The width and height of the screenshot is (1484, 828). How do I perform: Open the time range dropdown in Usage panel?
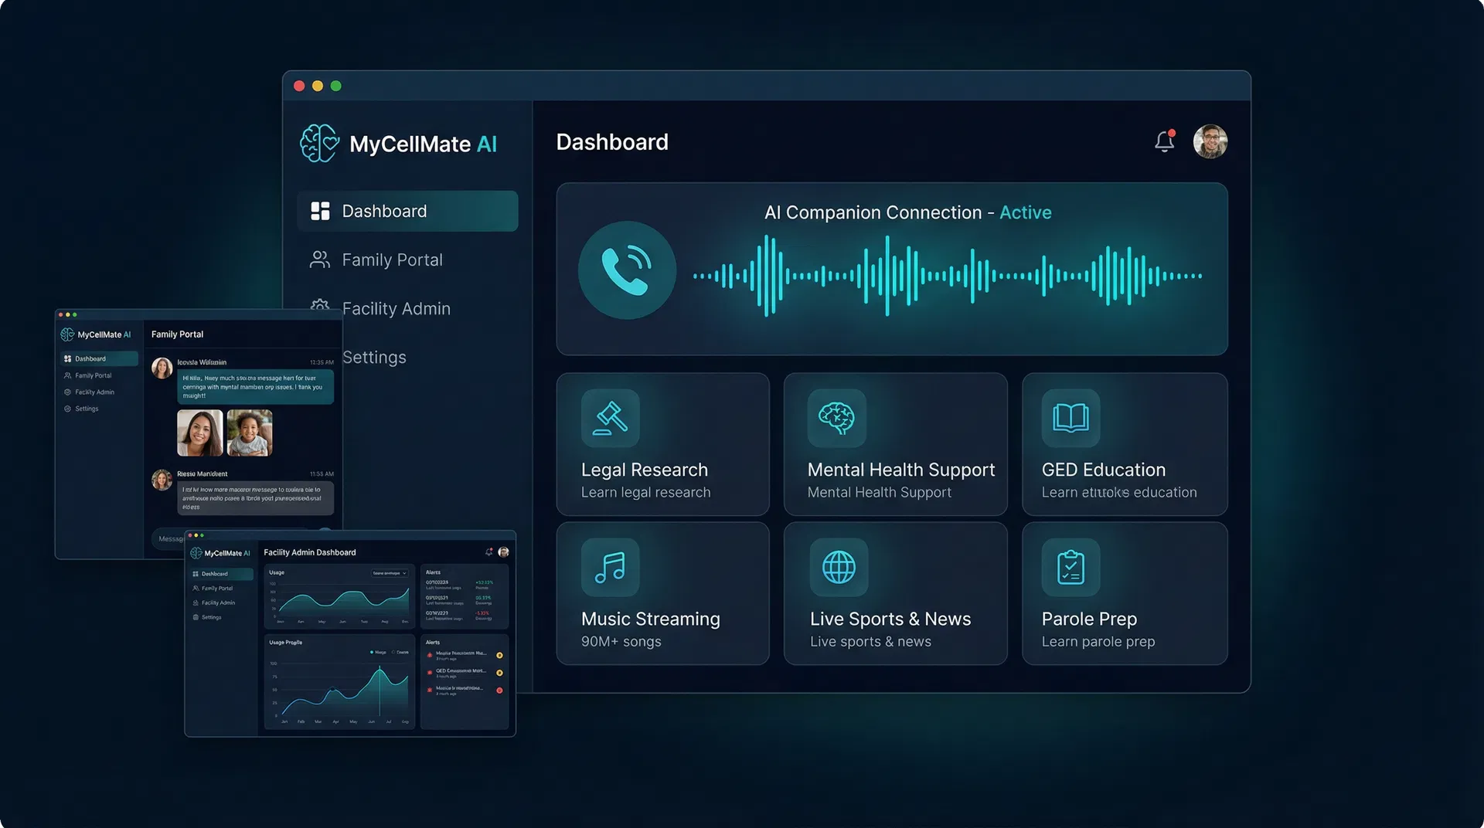point(390,573)
